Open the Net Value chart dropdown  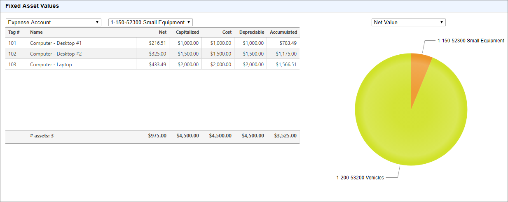click(x=408, y=23)
